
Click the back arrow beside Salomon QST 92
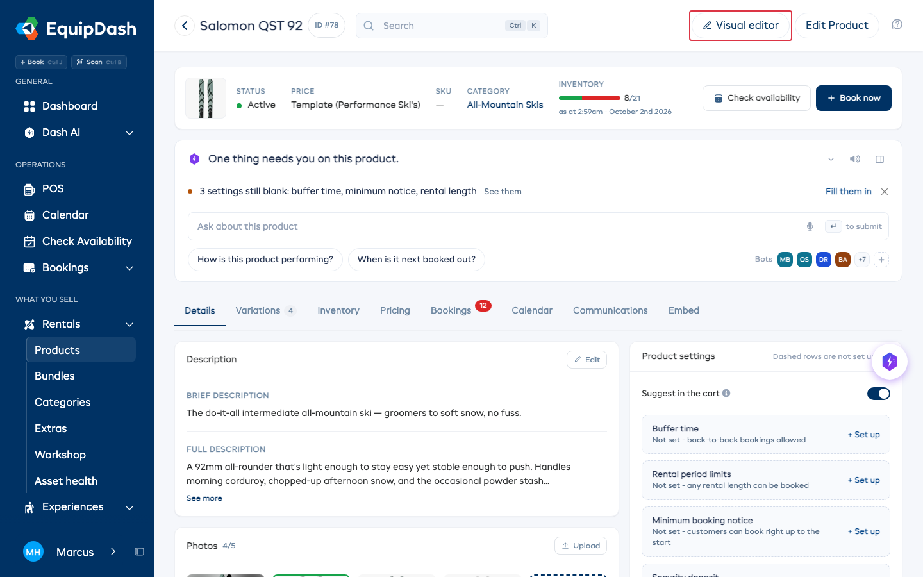(x=185, y=26)
